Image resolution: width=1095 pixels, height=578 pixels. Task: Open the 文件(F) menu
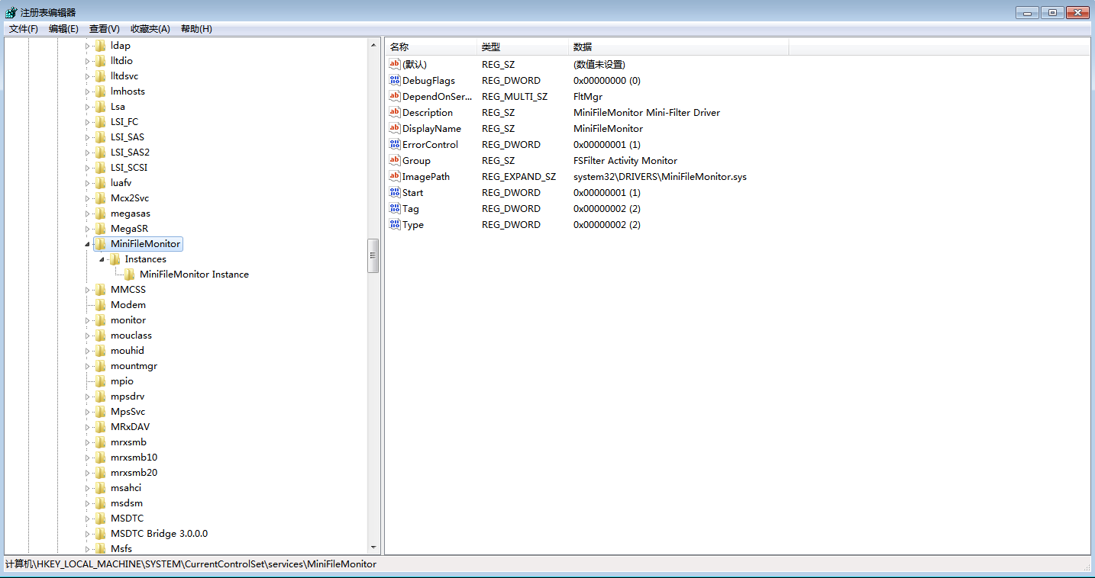(24, 29)
